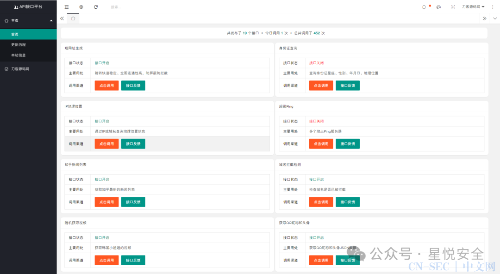The height and width of the screenshot is (274, 500).
Task: Collapse the 主页 sidebar menu arrow
Action: pyautogui.click(x=51, y=21)
